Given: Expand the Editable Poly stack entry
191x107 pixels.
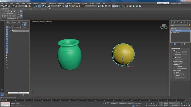Looking at the screenshot, I should point(172,32).
